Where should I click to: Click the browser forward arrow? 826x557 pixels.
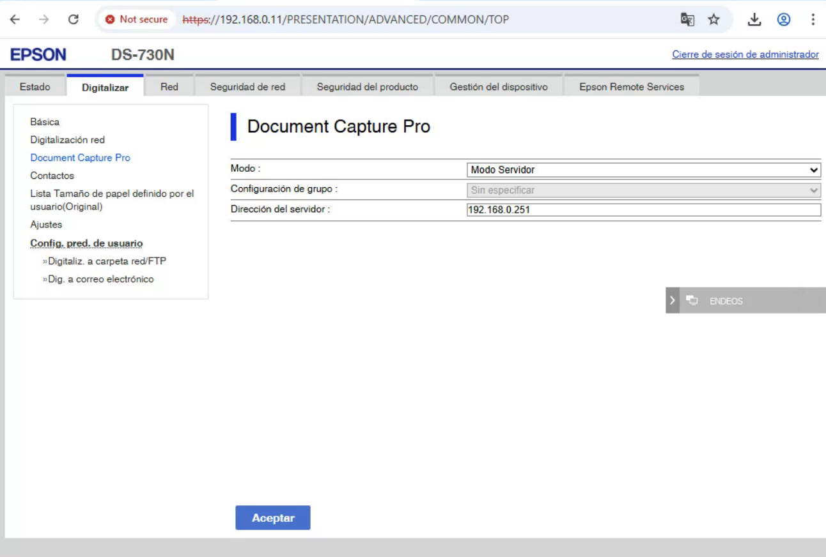coord(43,19)
